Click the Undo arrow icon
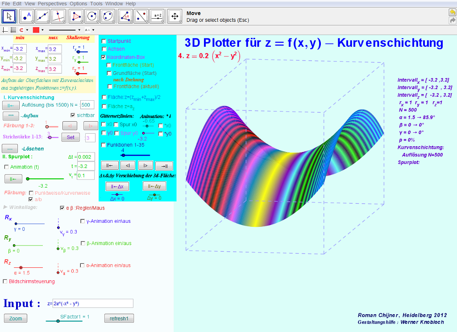This screenshot has height=332, width=457. [x=453, y=12]
